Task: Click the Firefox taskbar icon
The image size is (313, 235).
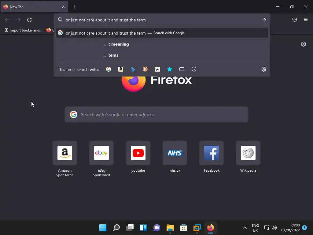Action: click(x=210, y=228)
